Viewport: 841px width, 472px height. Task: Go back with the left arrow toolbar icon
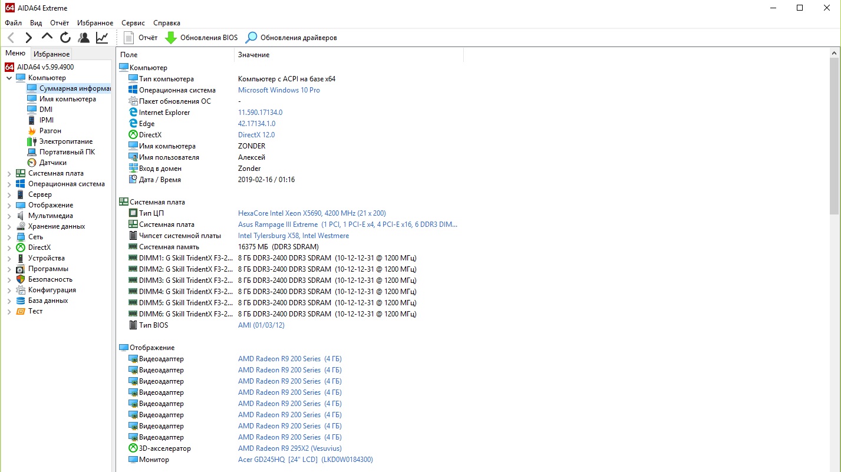[11, 38]
